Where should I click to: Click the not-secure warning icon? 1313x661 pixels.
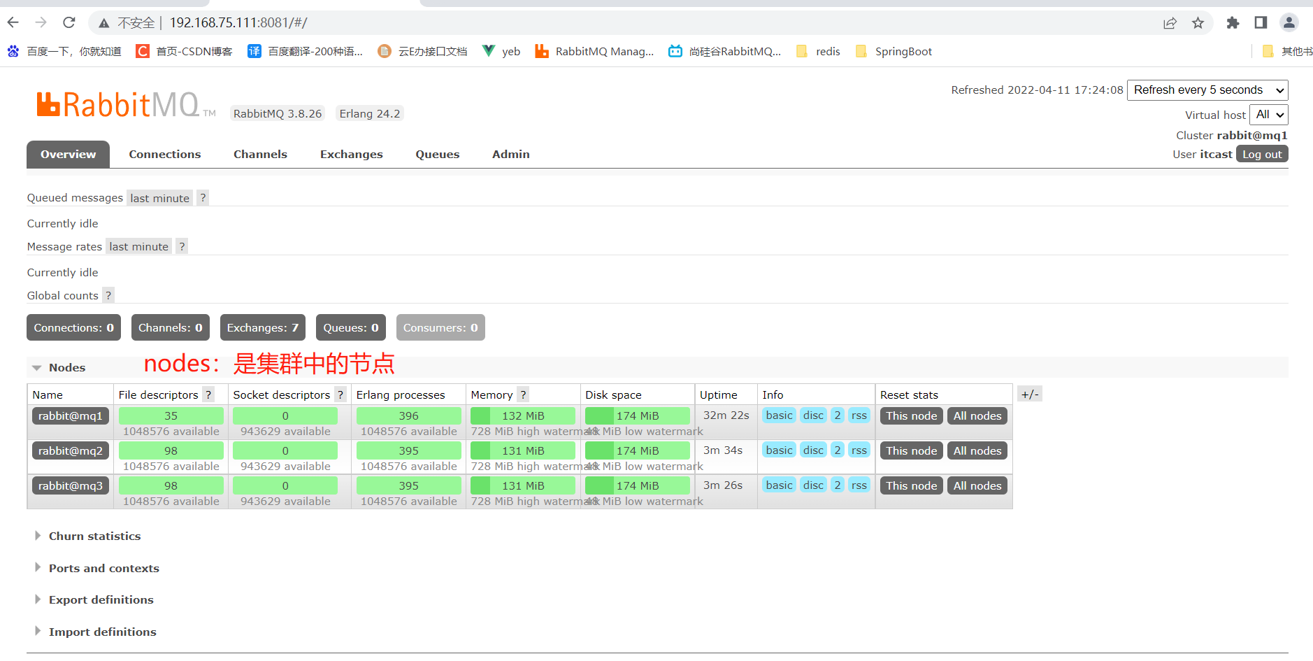pyautogui.click(x=104, y=23)
